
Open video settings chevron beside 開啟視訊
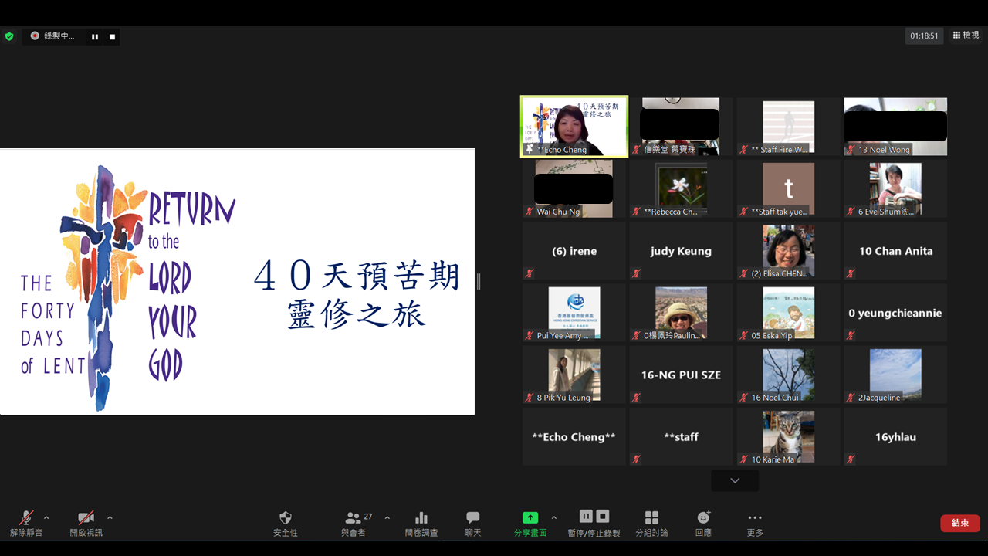(x=109, y=518)
